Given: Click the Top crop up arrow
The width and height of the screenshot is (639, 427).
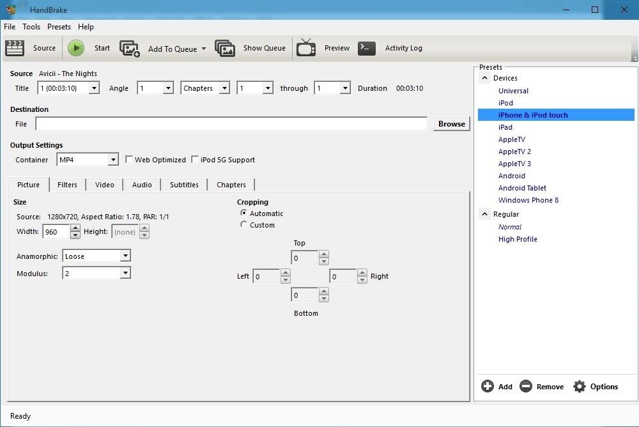Looking at the screenshot, I should 323,254.
